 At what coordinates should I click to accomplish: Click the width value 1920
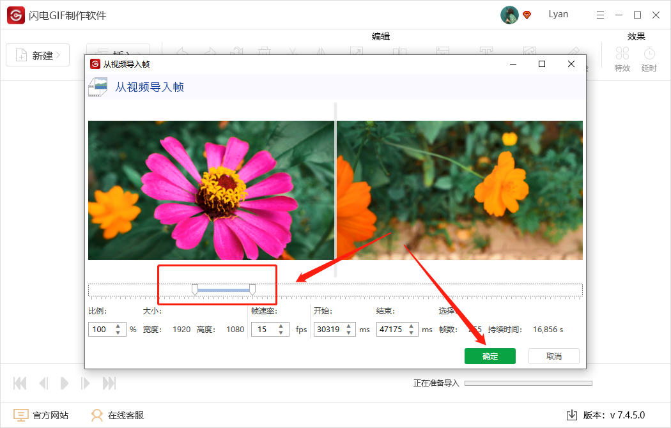pyautogui.click(x=181, y=329)
